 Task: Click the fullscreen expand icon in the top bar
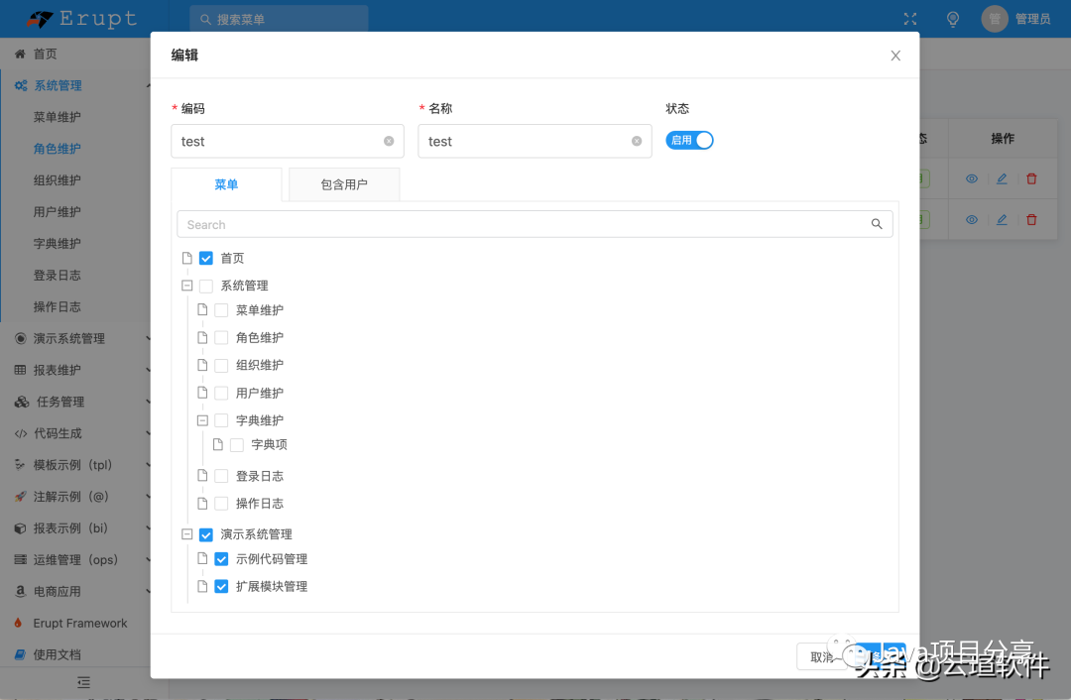pyautogui.click(x=909, y=18)
